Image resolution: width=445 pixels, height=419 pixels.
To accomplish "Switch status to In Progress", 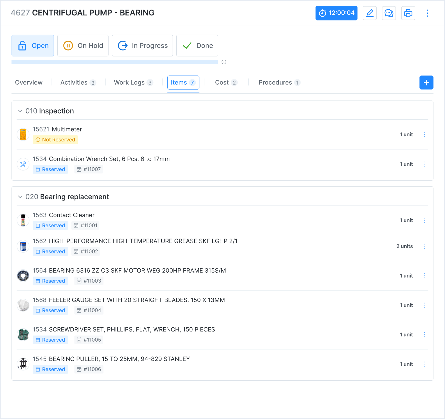I will click(x=142, y=45).
